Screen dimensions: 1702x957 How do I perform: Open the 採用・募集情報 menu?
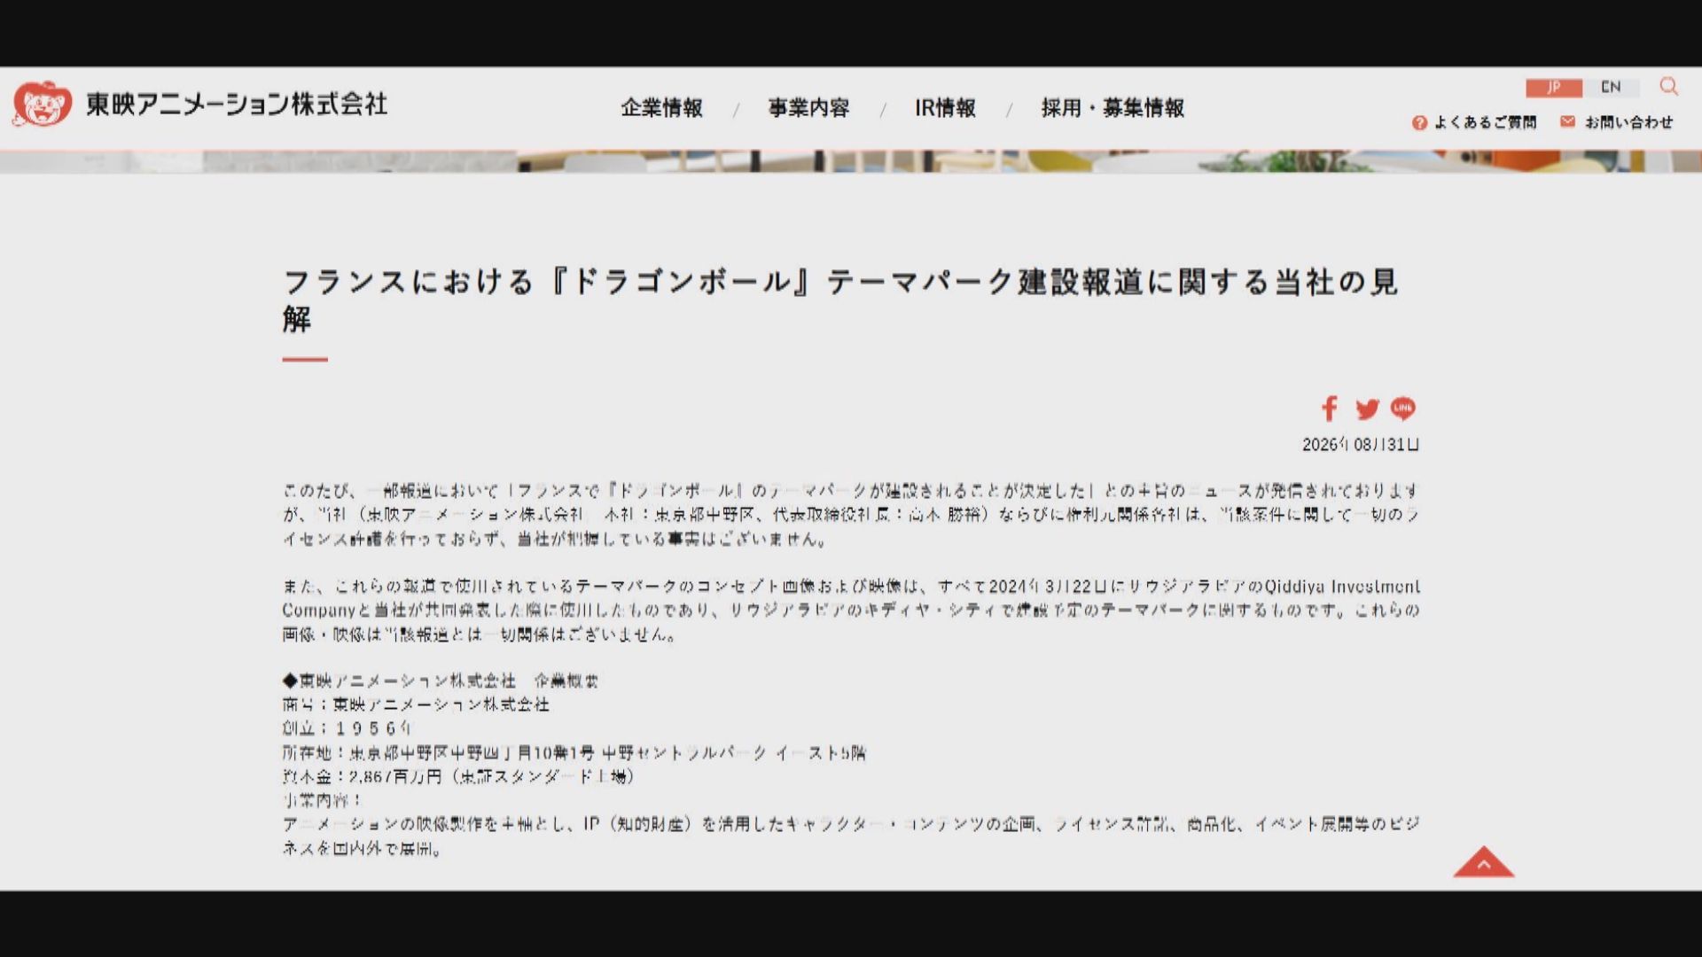click(x=1113, y=108)
